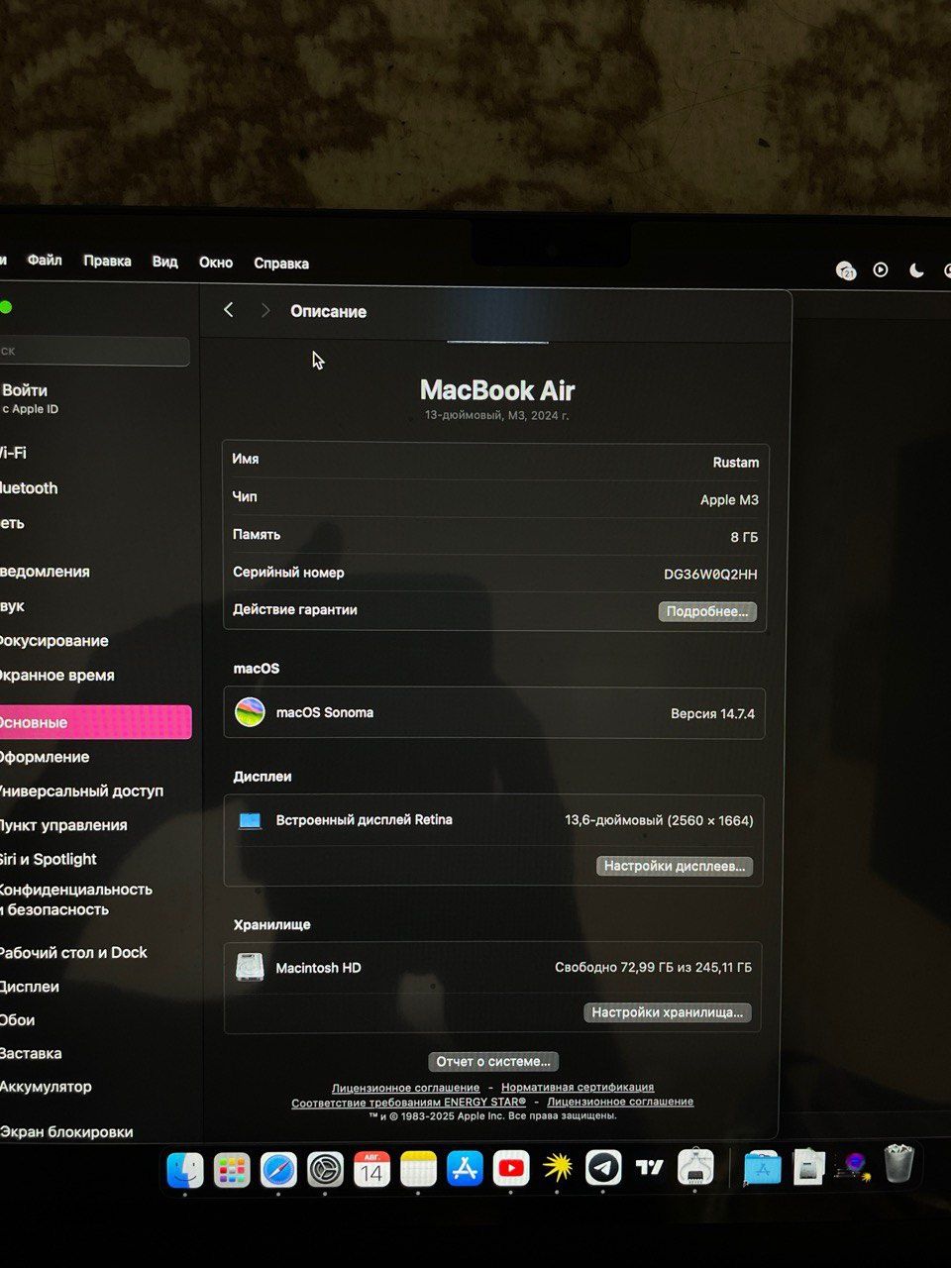Open the documents stack in Dock
This screenshot has height=1268, width=951.
[x=809, y=1167]
